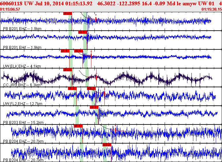This screenshot has width=222, height=162.
Task: Select the eS 2 pick flag on PB B204 EH1
Action: pos(107,145)
